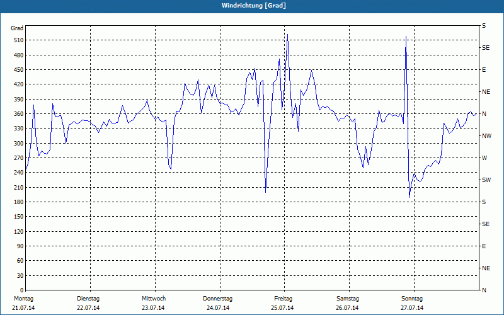Click the NW compass label on right axis
This screenshot has height=315, width=504.
coord(486,136)
